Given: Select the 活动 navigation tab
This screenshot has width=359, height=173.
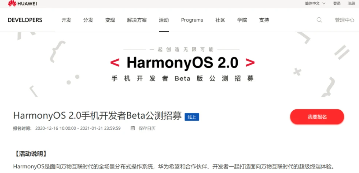Looking at the screenshot, I should (x=164, y=20).
